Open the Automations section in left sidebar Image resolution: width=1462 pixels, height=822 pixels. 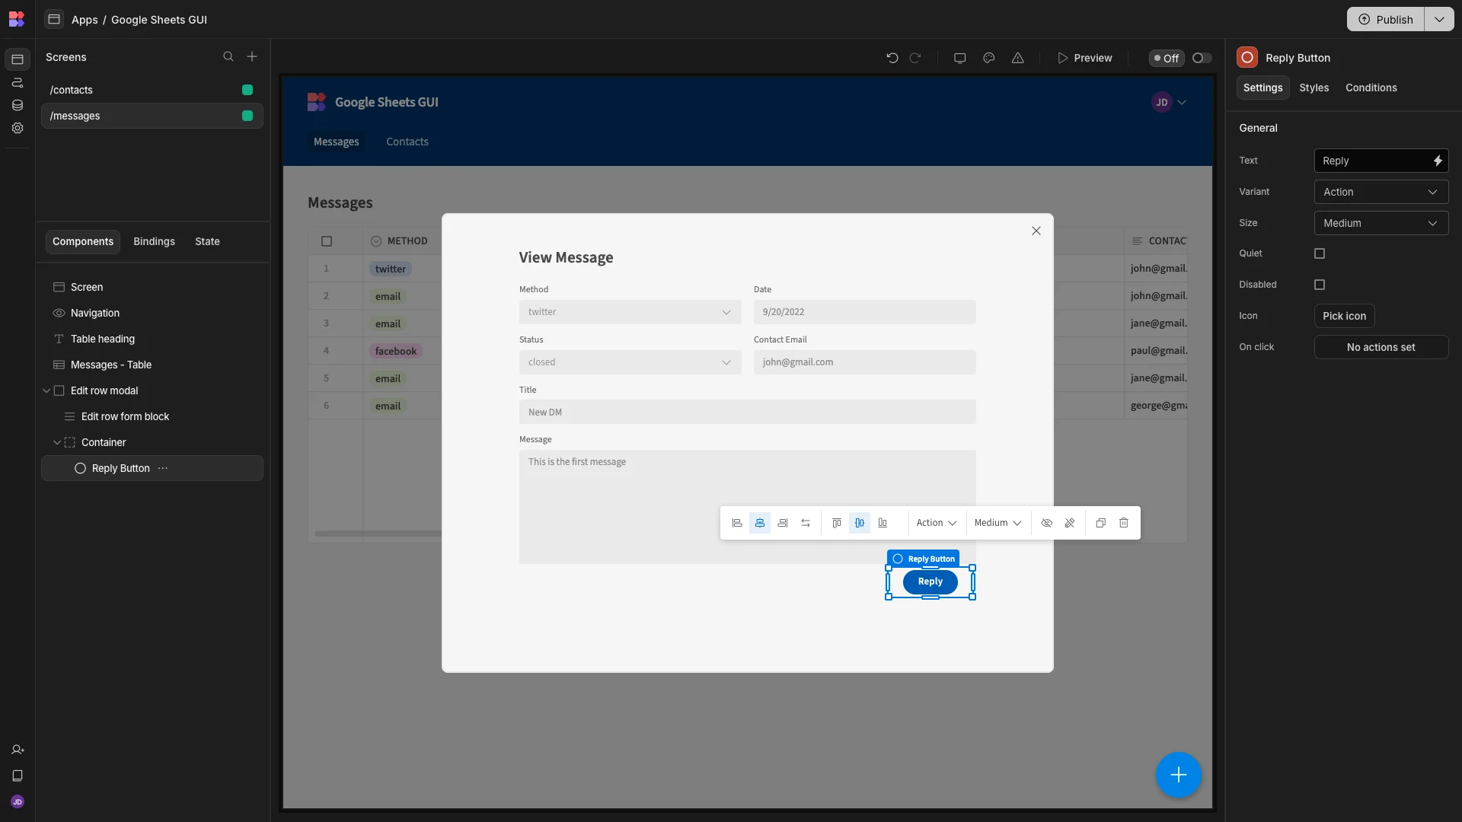tap(18, 82)
